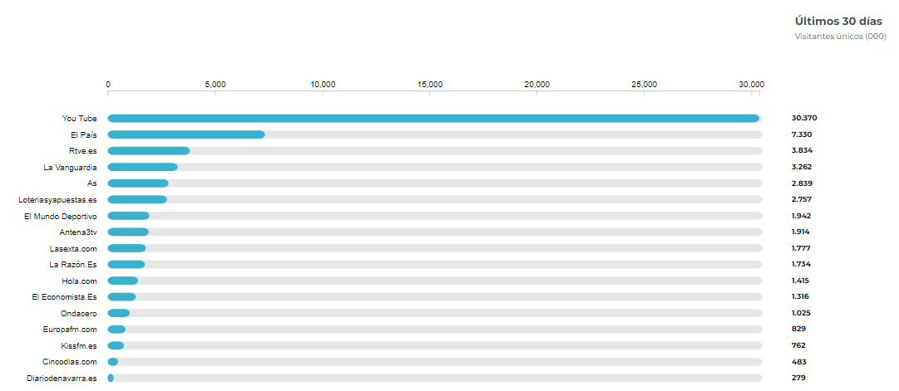Click the Últimos 30 días heading
The width and height of the screenshot is (899, 391).
[838, 22]
